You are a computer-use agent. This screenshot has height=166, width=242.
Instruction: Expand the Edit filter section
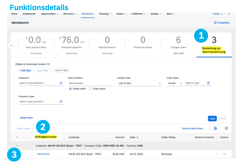point(25,70)
